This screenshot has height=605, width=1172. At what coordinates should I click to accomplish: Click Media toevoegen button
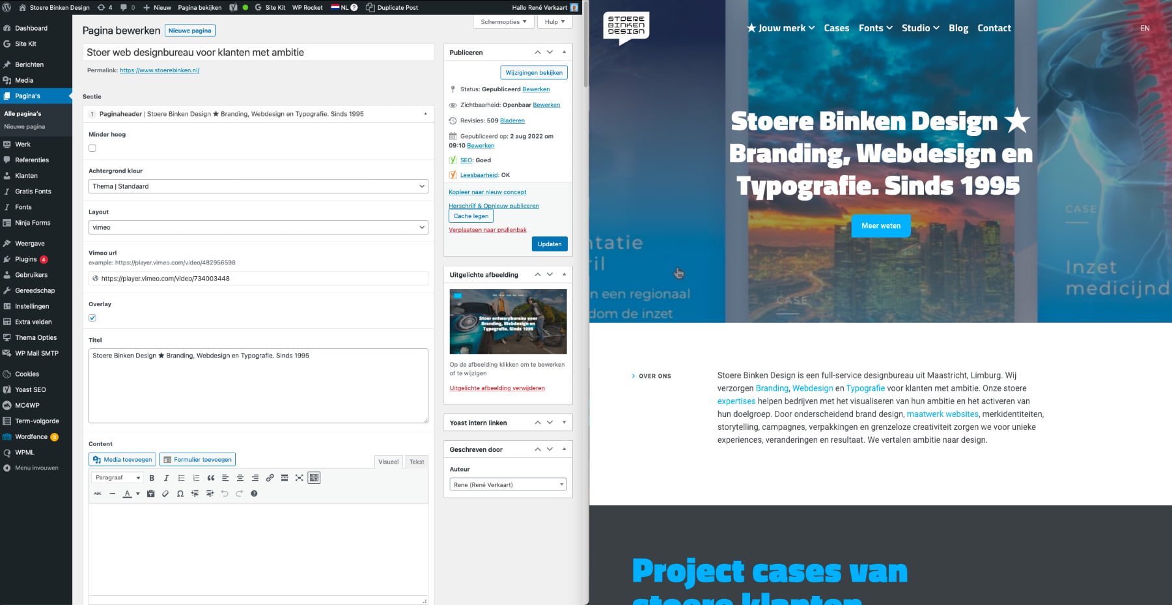click(122, 460)
